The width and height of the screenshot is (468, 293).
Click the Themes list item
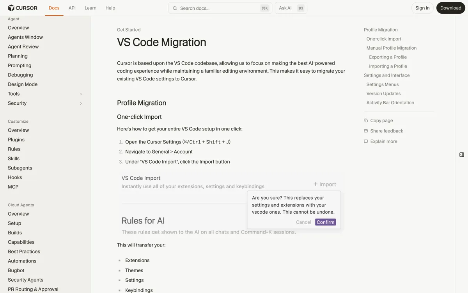click(134, 270)
